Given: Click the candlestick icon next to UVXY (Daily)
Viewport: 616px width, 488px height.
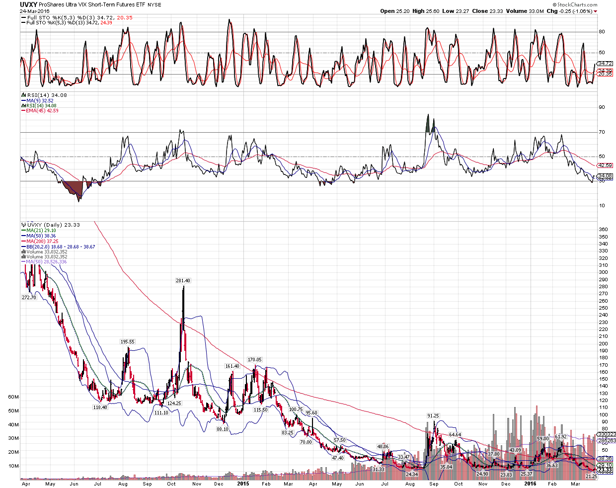Looking at the screenshot, I should point(23,225).
